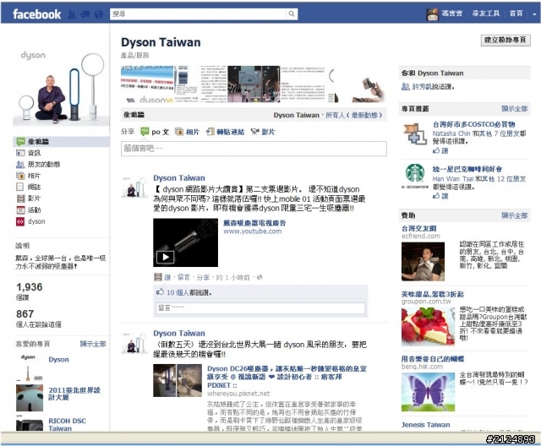Click 所有人 filter link
This screenshot has height=446, width=541.
335,115
